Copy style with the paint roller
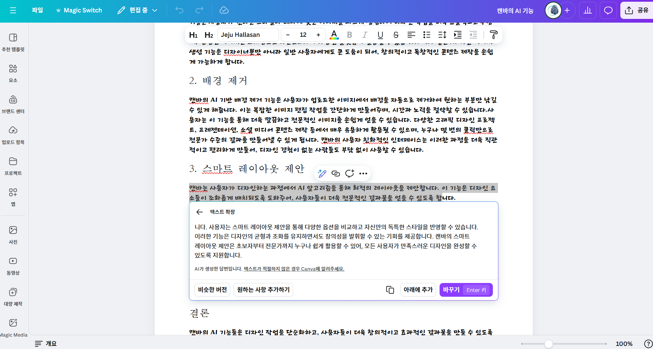653x349 pixels. (494, 35)
